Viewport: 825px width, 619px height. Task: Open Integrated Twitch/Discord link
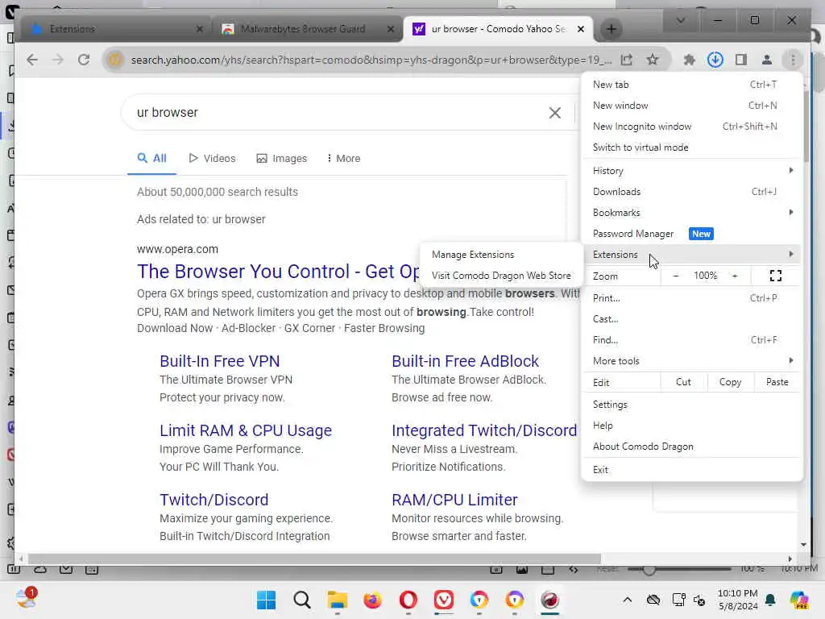[484, 430]
